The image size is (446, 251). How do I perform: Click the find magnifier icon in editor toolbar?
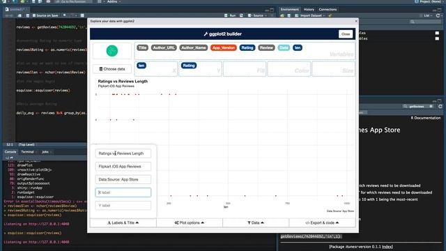pos(65,15)
